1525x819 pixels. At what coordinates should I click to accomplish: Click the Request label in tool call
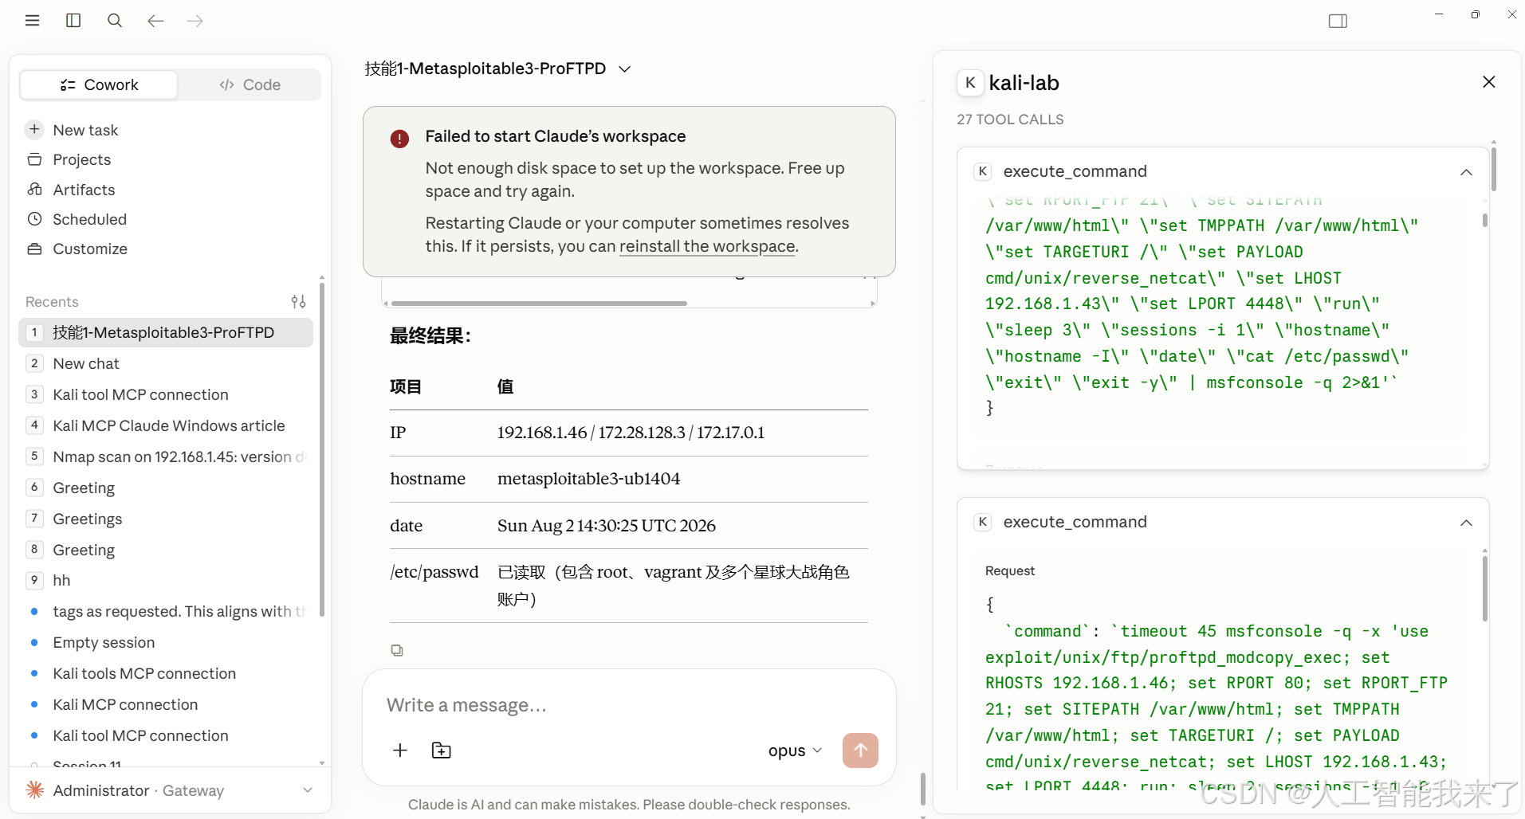click(1010, 570)
